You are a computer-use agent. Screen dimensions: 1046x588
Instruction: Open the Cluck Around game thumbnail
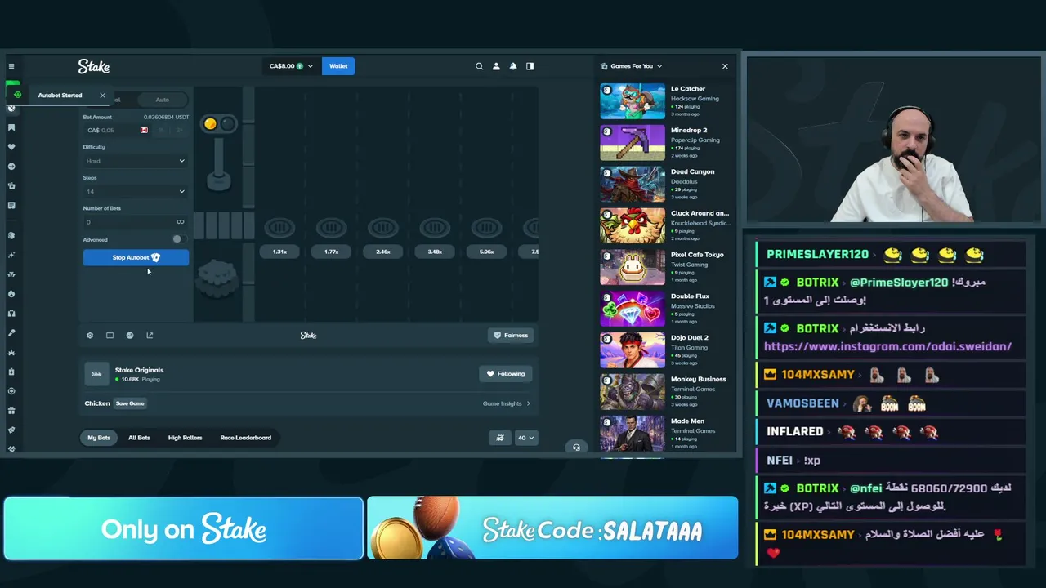pyautogui.click(x=633, y=226)
